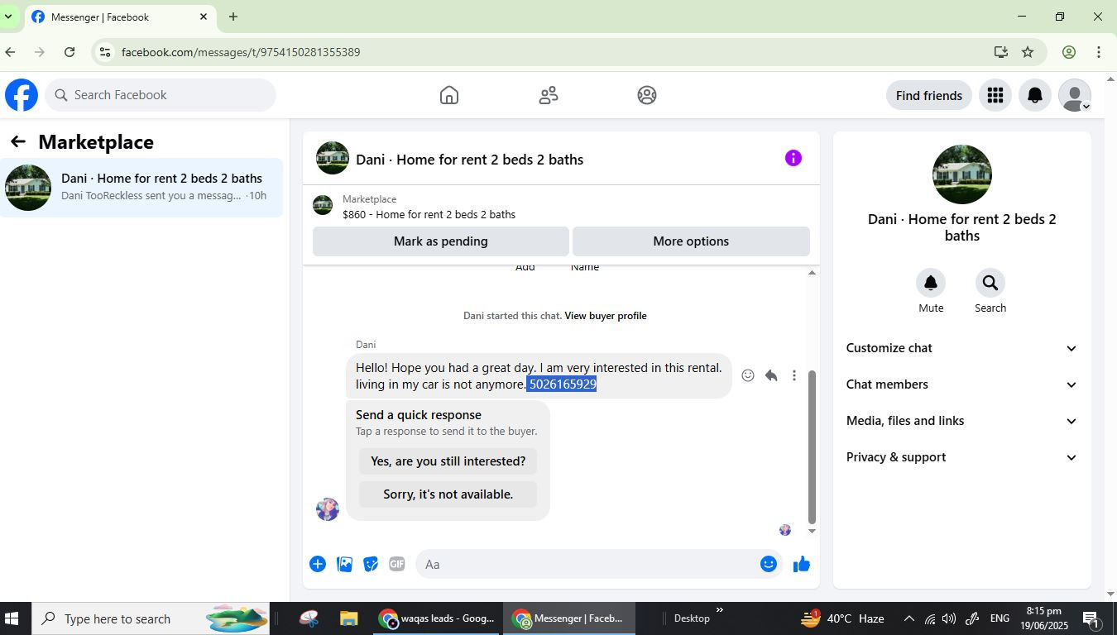
Task: Open the account profile picture menu
Action: (x=1075, y=95)
